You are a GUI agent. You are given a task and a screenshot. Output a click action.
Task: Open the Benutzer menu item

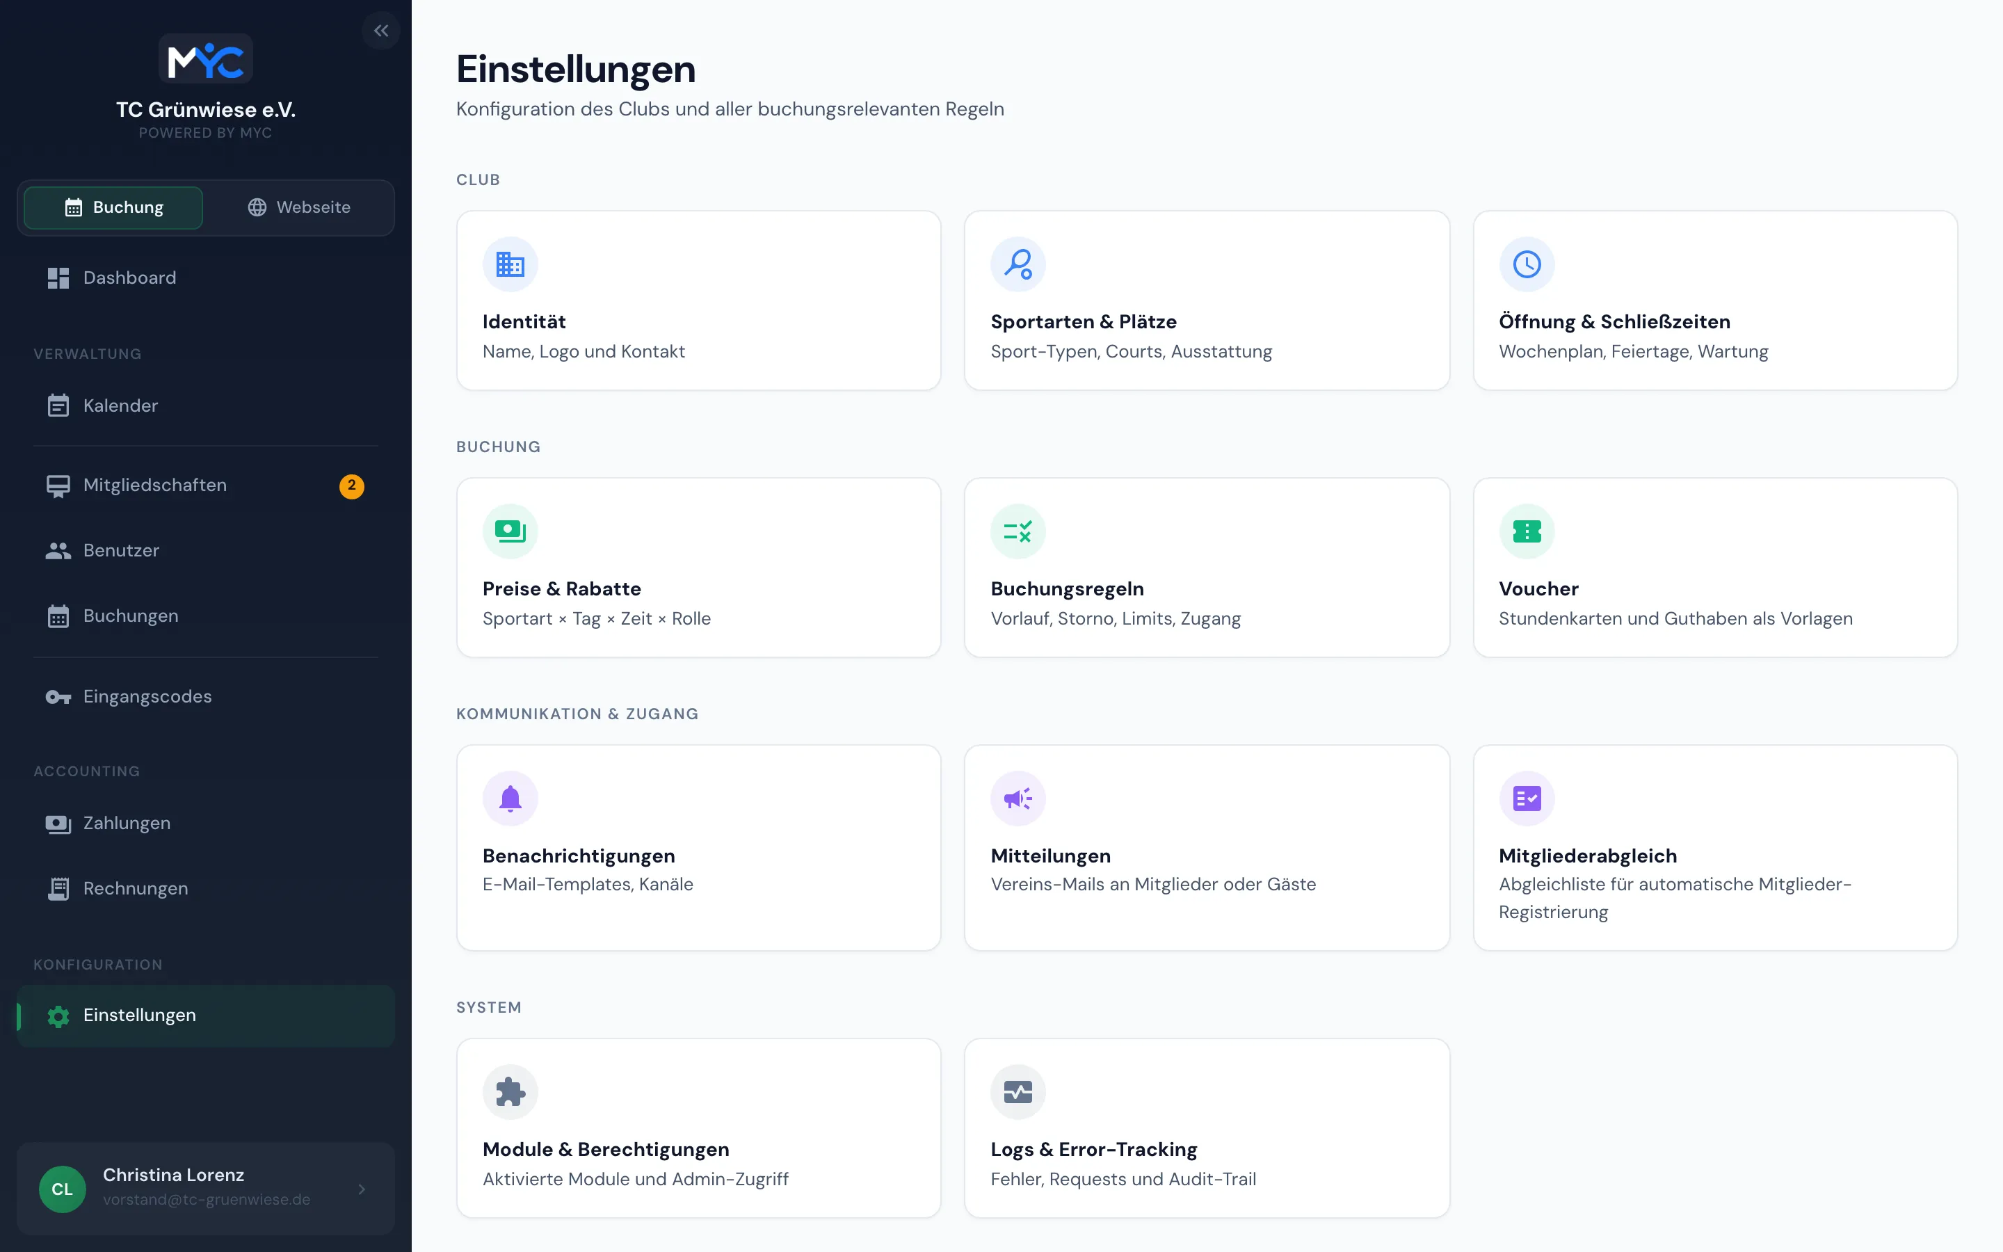click(205, 551)
